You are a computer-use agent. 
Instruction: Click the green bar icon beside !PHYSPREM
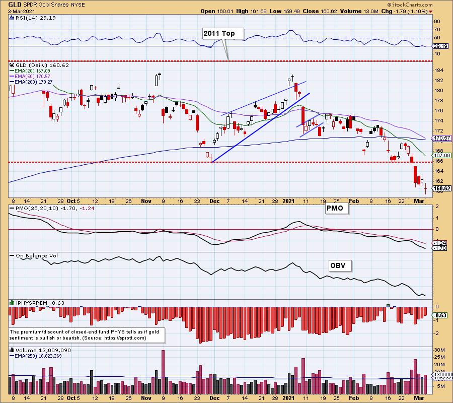tap(12, 303)
